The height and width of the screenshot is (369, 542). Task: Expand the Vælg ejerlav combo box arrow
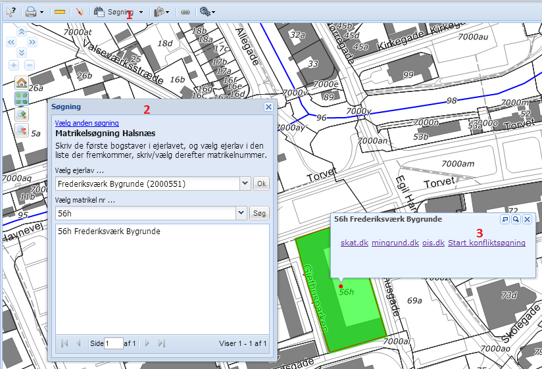pos(245,184)
